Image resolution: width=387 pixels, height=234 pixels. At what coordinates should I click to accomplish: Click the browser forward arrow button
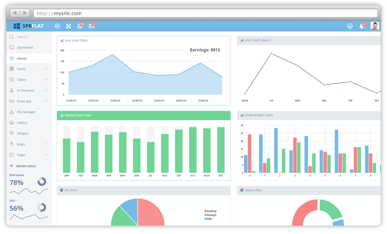click(x=25, y=13)
